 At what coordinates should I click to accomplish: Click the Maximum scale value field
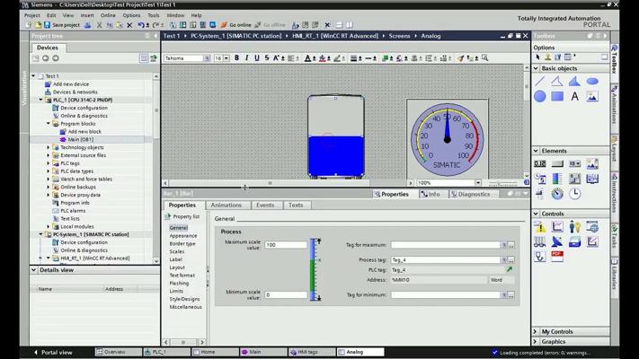tap(286, 245)
